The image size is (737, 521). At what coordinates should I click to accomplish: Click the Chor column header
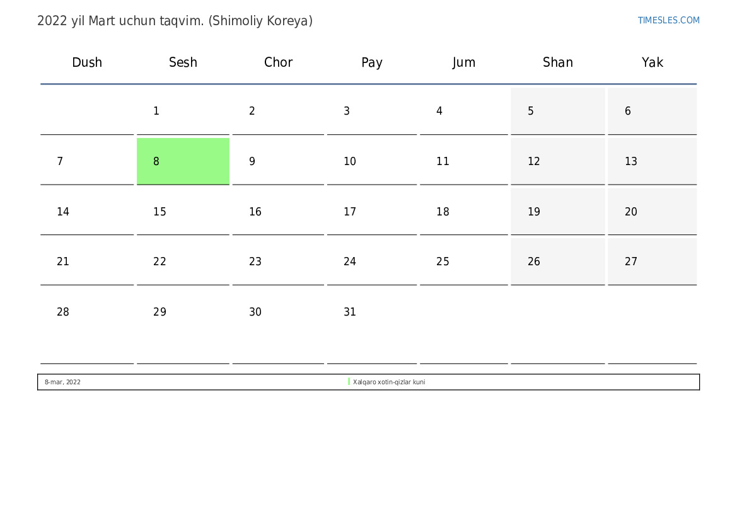(278, 62)
